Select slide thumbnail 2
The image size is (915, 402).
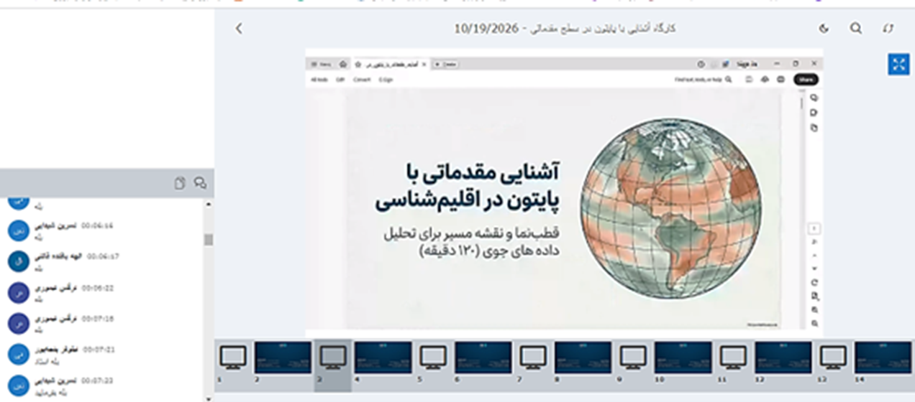click(x=283, y=357)
